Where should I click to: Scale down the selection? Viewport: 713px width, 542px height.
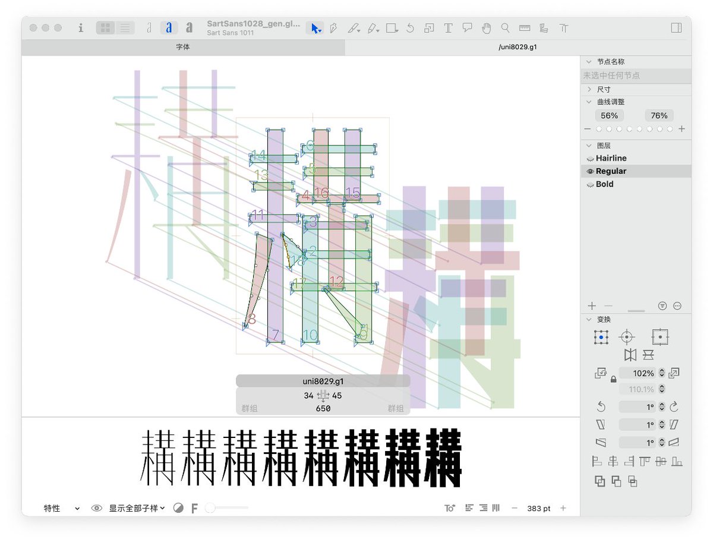[x=601, y=373]
